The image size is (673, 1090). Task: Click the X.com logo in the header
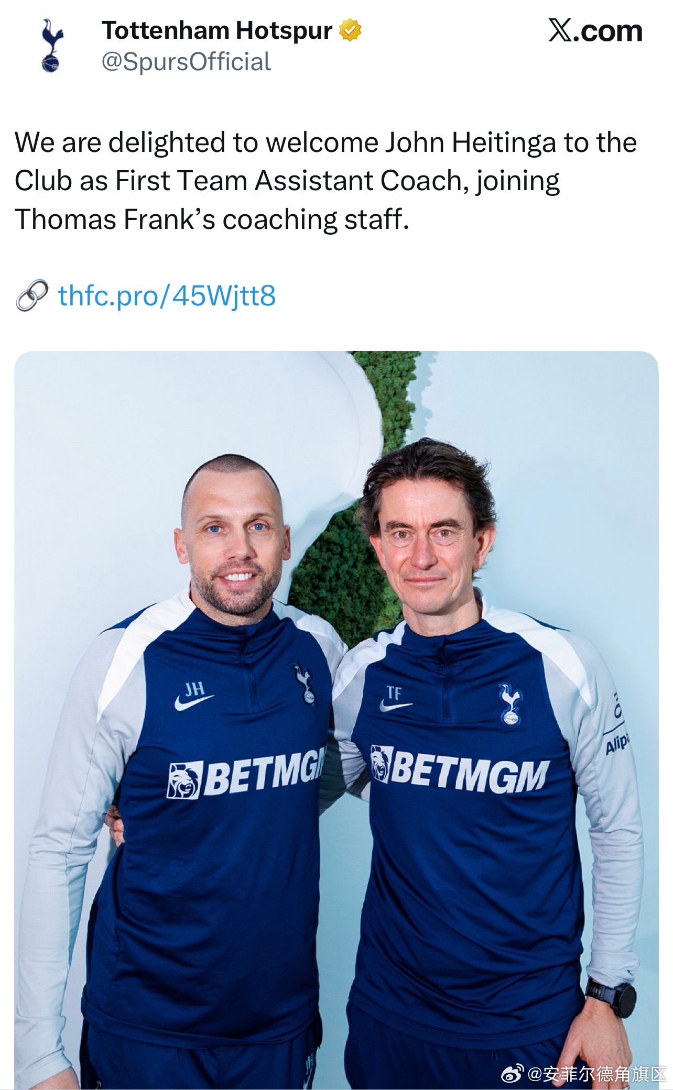coord(595,31)
